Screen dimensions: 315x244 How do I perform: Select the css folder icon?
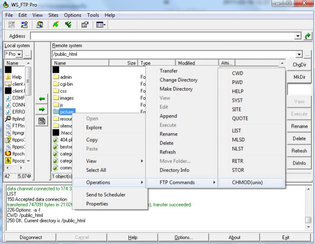coord(56,91)
